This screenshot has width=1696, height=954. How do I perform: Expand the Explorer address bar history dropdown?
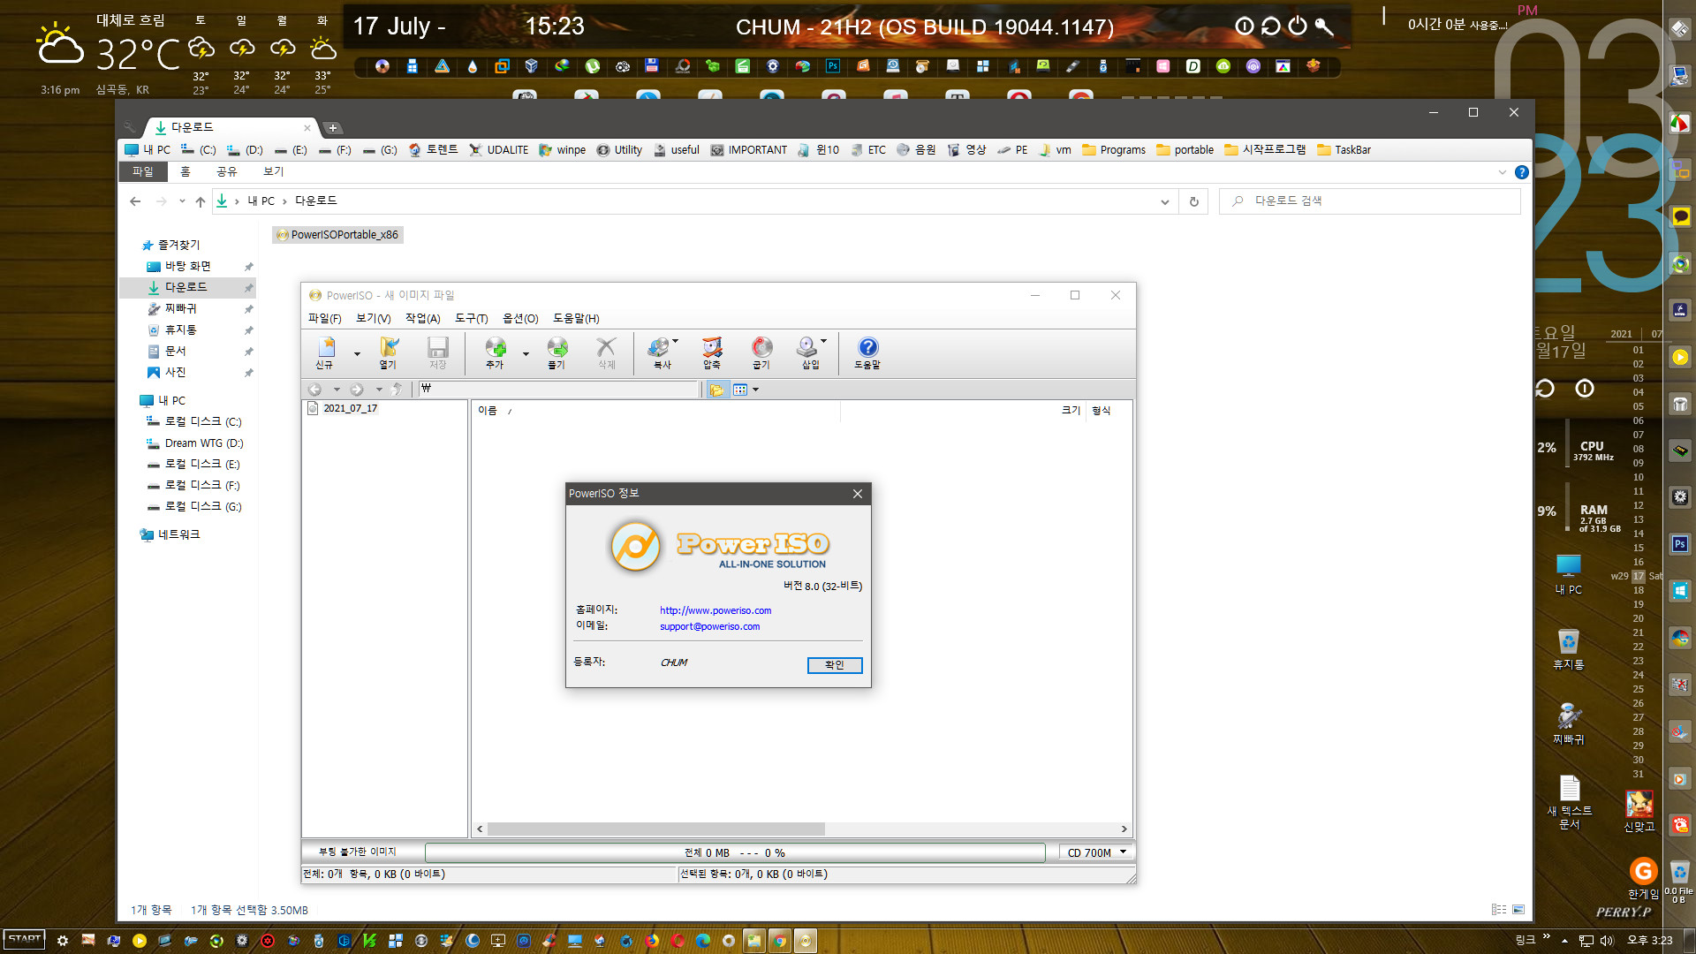[1164, 201]
